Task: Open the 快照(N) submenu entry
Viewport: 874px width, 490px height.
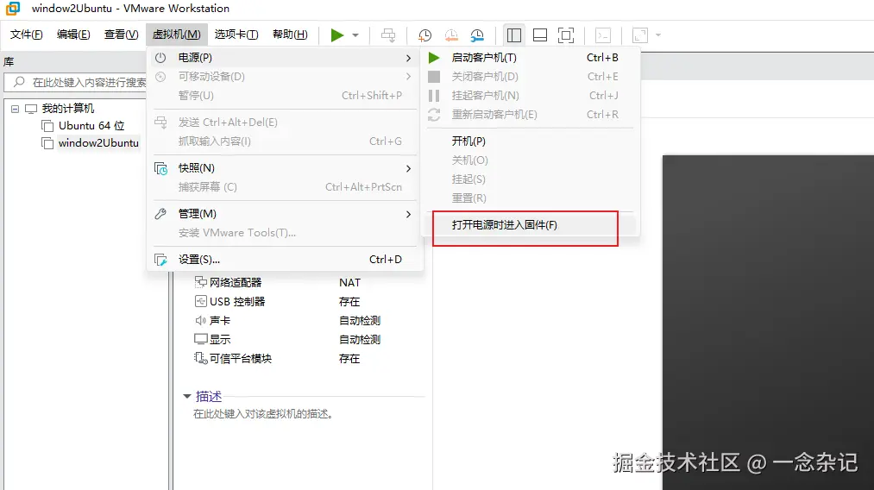Action: pyautogui.click(x=285, y=168)
